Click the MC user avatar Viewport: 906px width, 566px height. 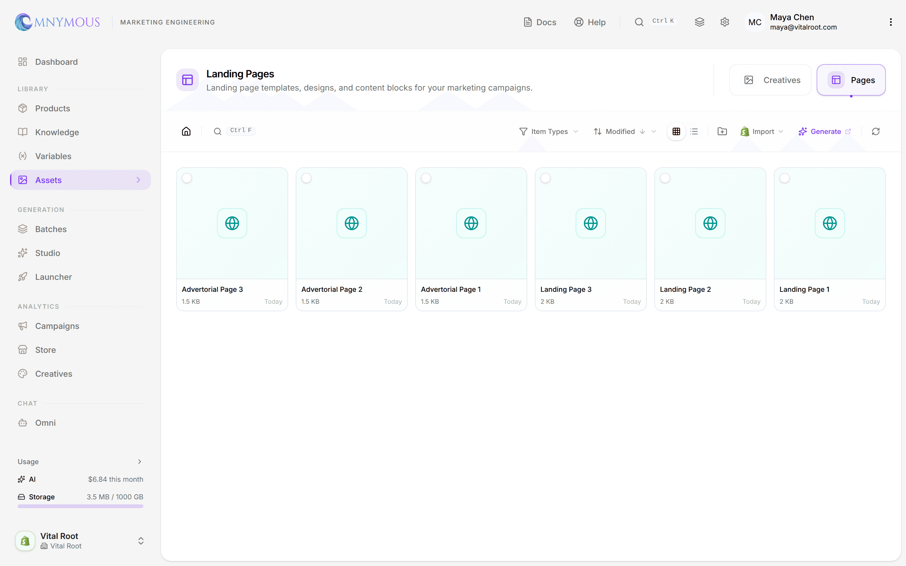[755, 22]
